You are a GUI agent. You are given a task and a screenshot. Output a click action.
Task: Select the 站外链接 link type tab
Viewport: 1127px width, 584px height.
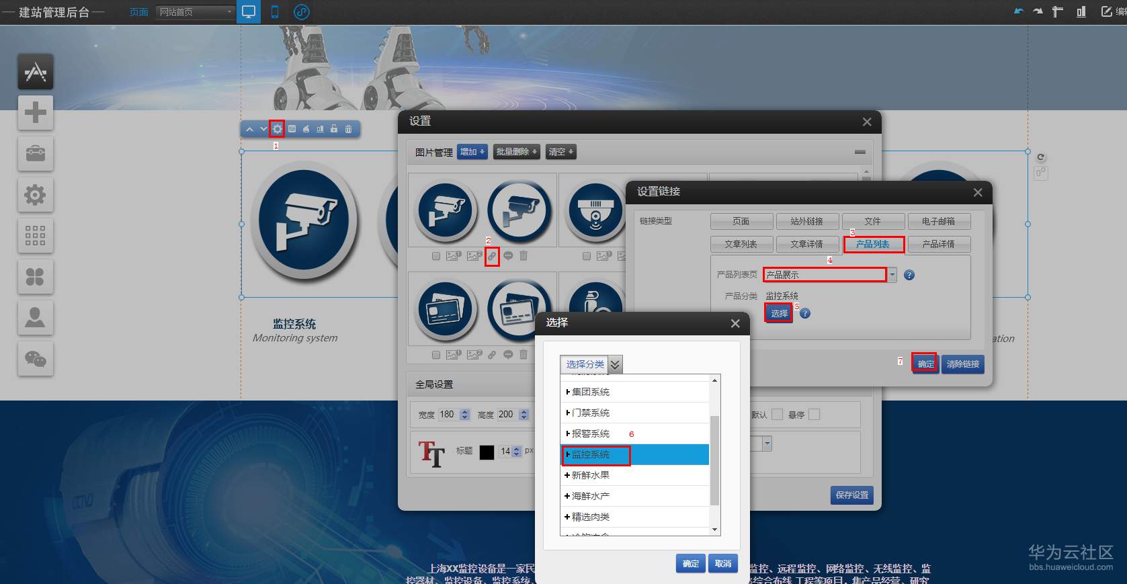point(807,221)
